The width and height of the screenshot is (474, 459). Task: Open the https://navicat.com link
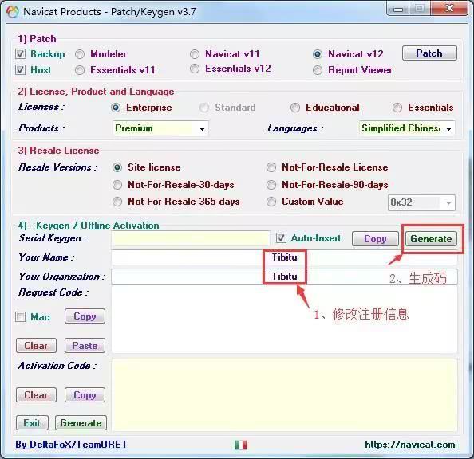point(410,445)
